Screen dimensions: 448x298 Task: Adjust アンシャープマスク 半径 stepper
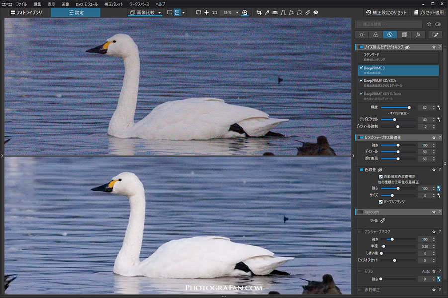tap(434, 246)
